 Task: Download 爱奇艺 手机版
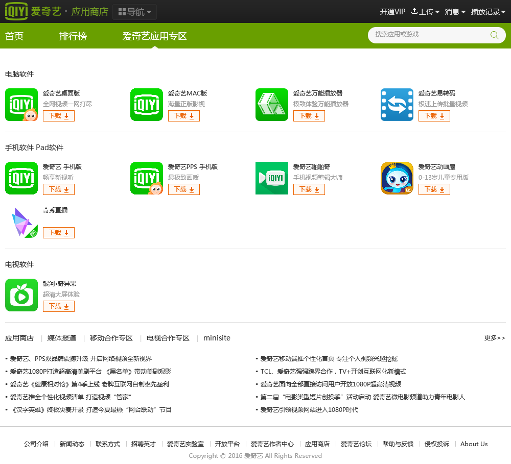[x=59, y=189]
